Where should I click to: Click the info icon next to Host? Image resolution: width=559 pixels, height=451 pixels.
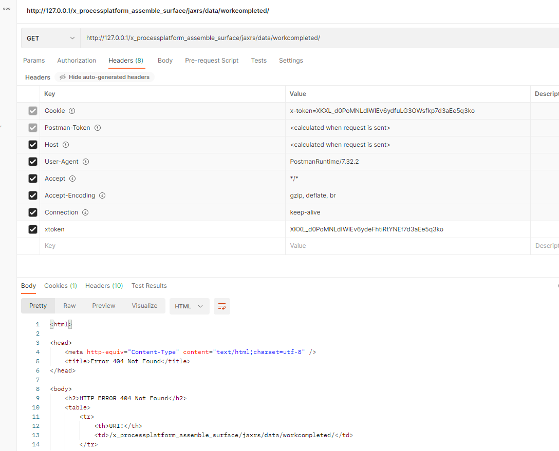[66, 145]
